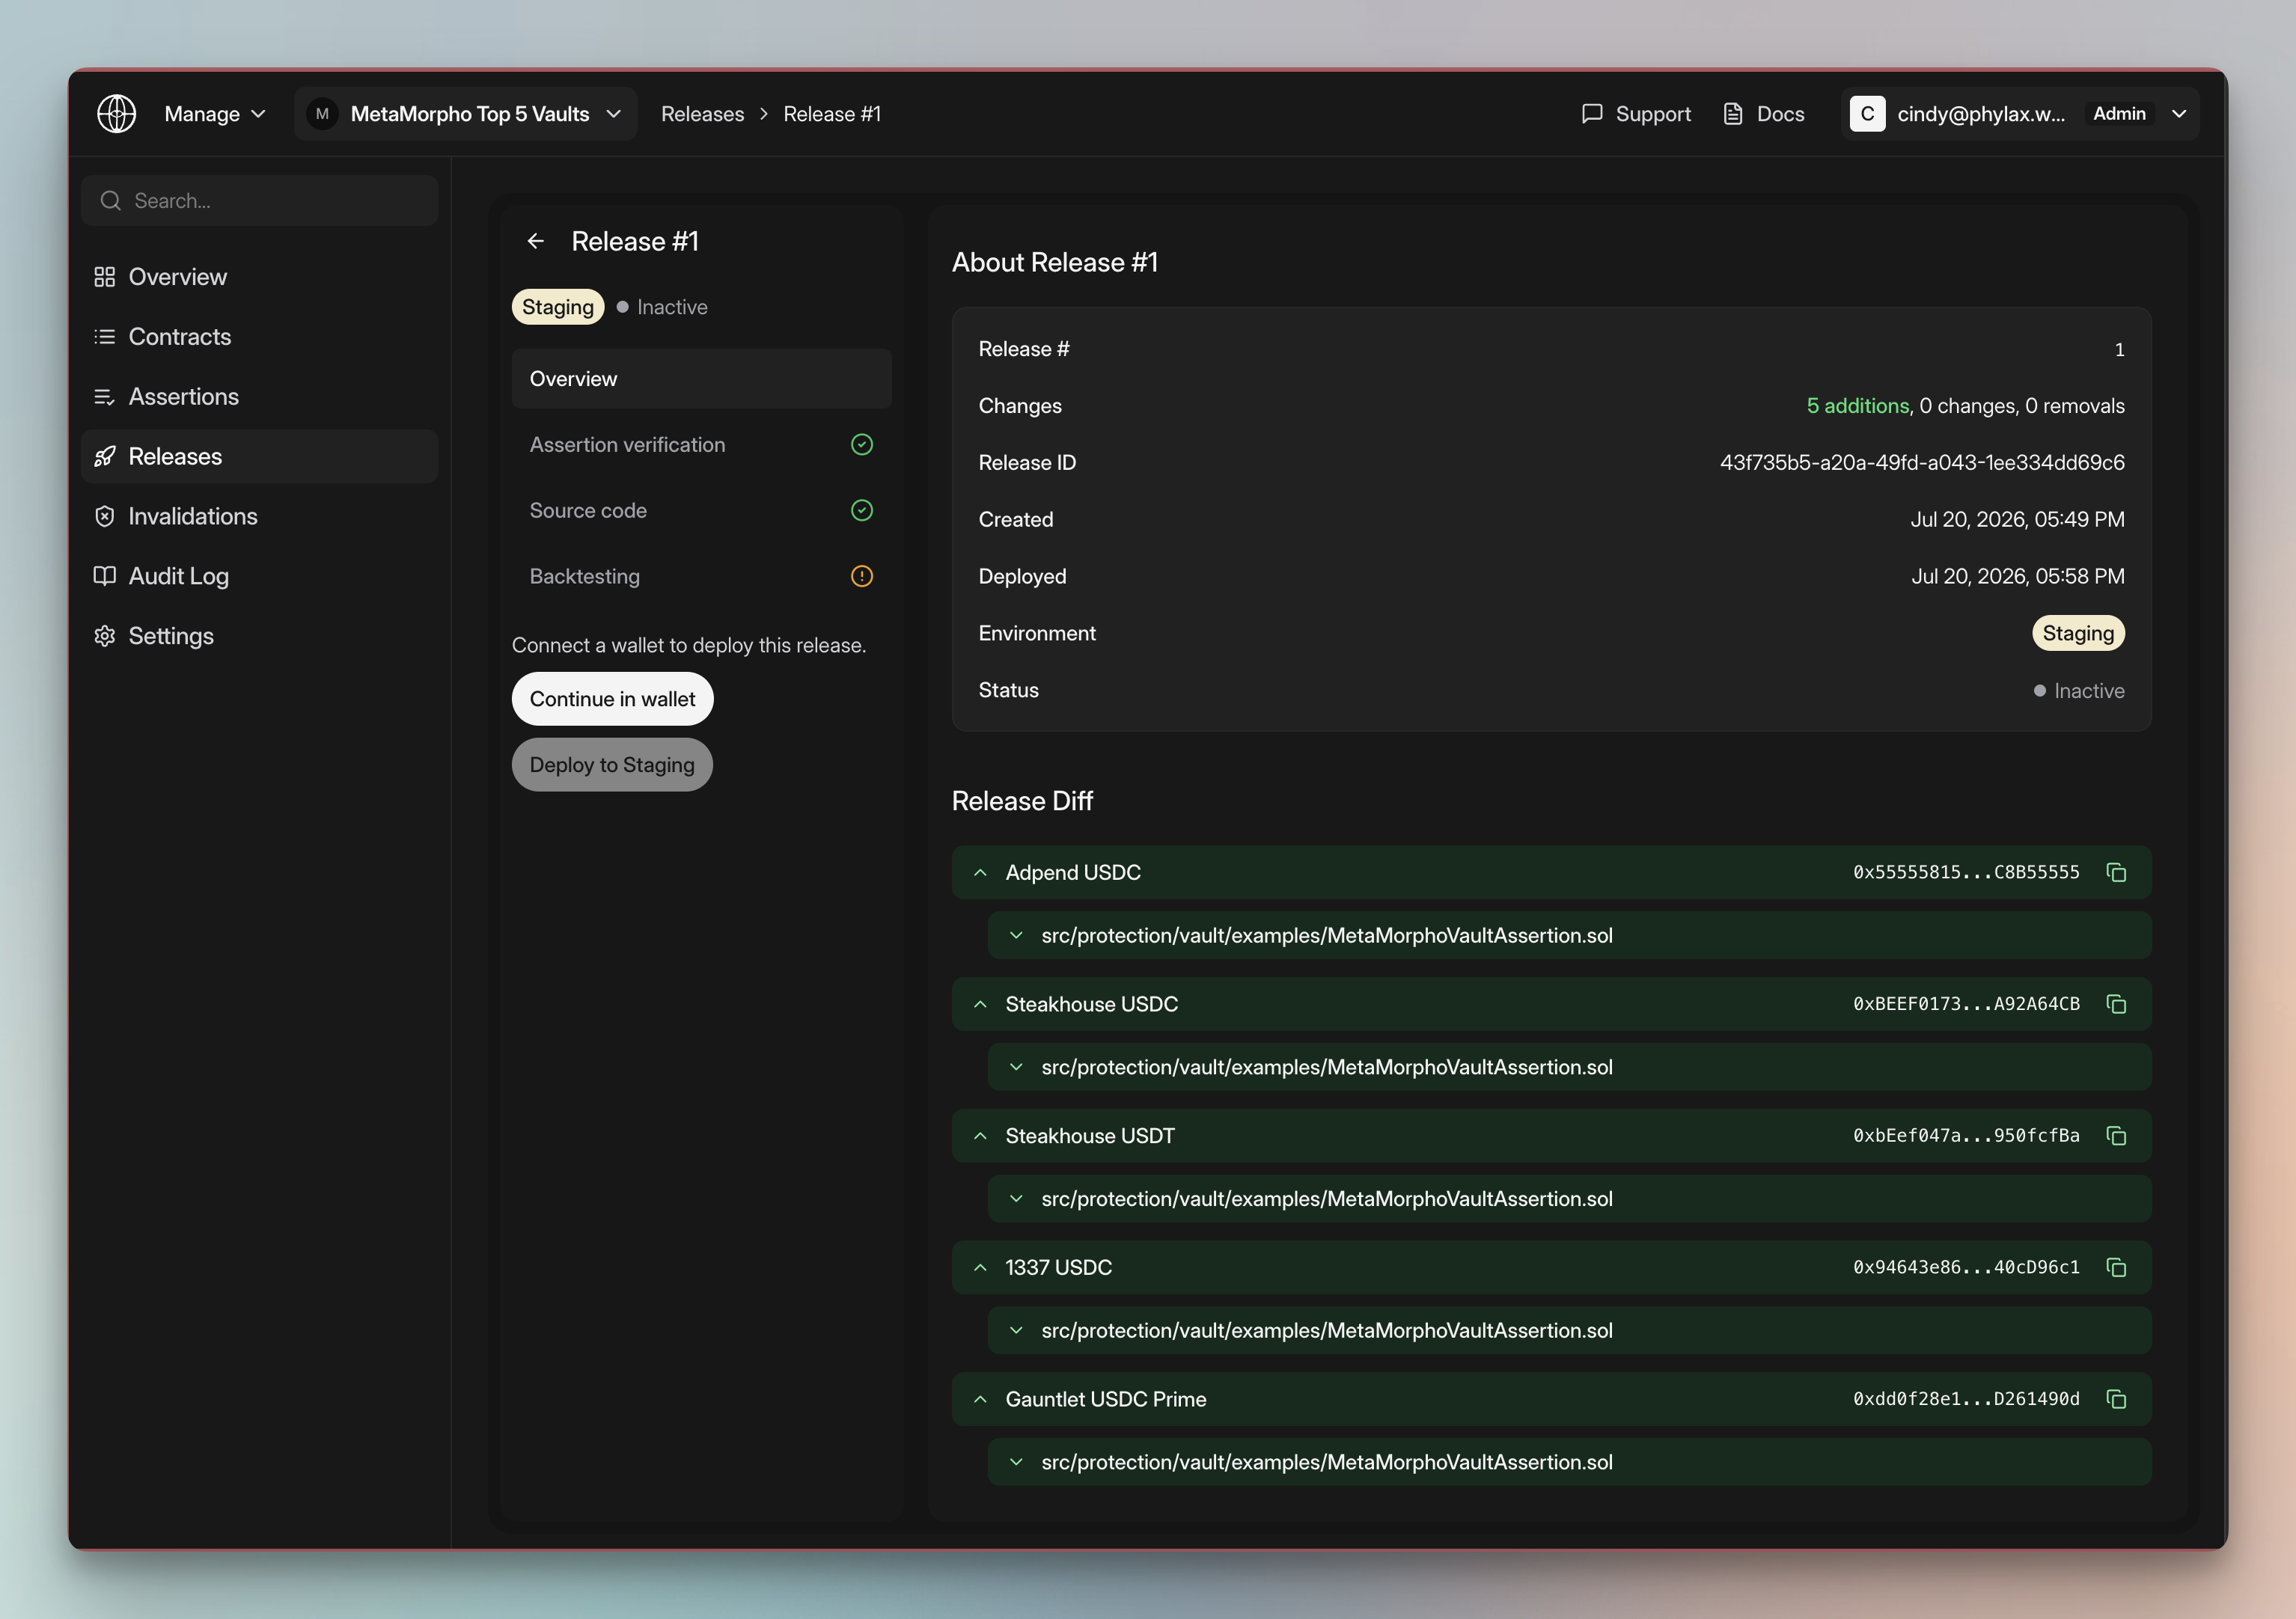2296x1619 pixels.
Task: Click the Release ID value
Action: [1922, 463]
